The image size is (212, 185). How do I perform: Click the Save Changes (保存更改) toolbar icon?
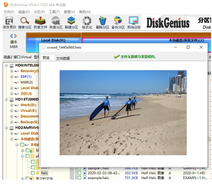pos(9,23)
